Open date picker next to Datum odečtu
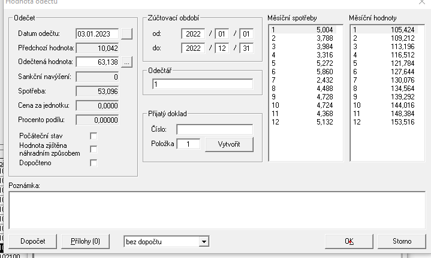Image resolution: width=431 pixels, height=258 pixels. [126, 34]
